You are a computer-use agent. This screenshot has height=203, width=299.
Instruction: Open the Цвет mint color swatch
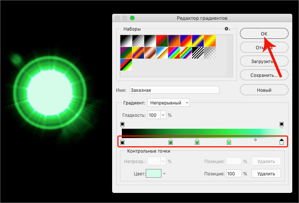[x=154, y=173]
